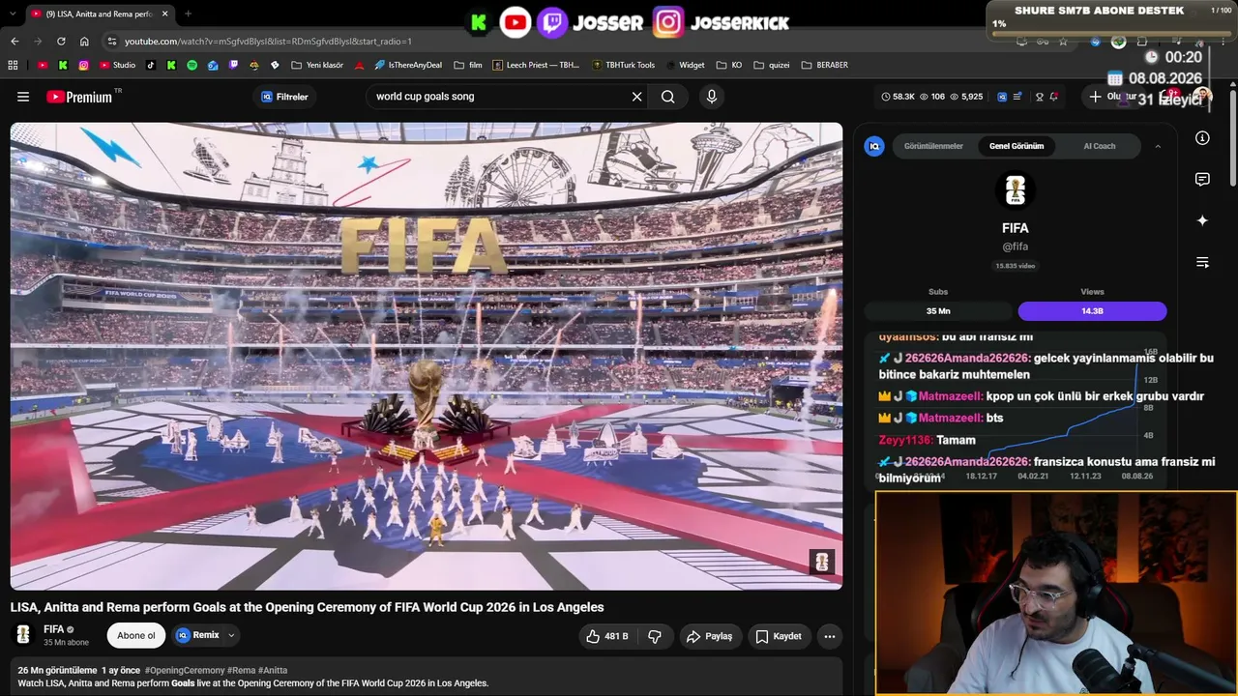Image resolution: width=1238 pixels, height=696 pixels.
Task: Share the video with Paylaş
Action: 709,636
